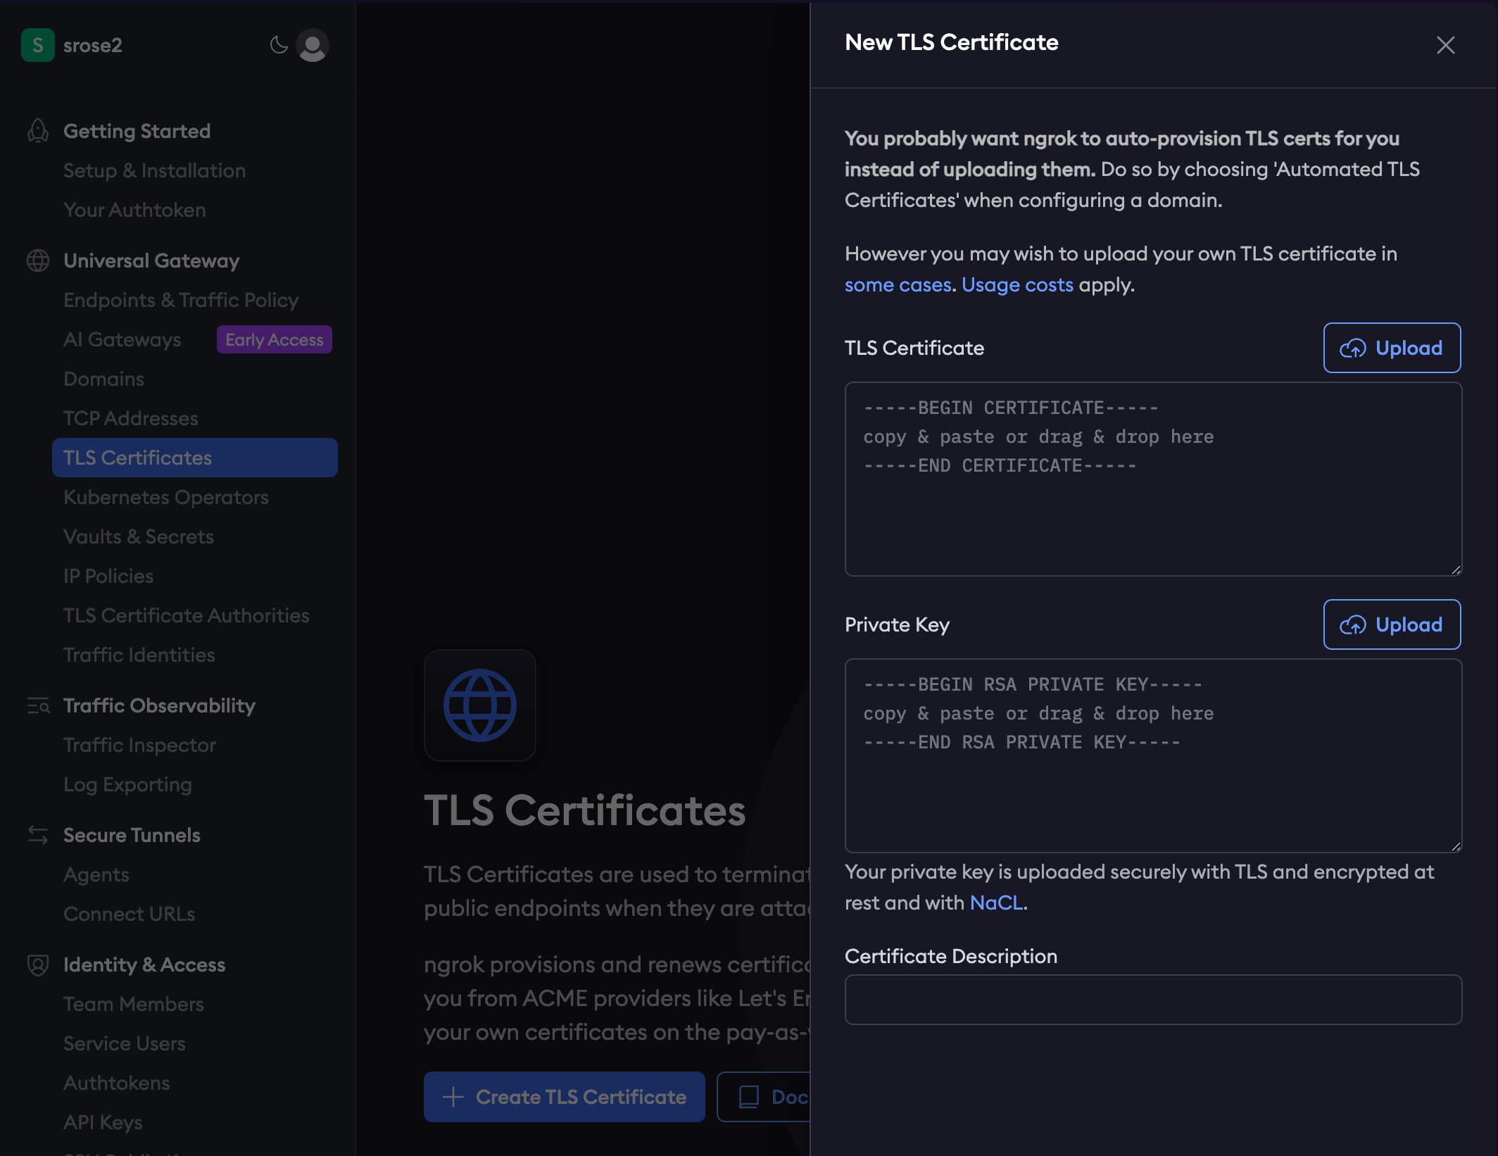The image size is (1498, 1156).
Task: Click the Secure Tunnels arrows icon
Action: coord(37,835)
